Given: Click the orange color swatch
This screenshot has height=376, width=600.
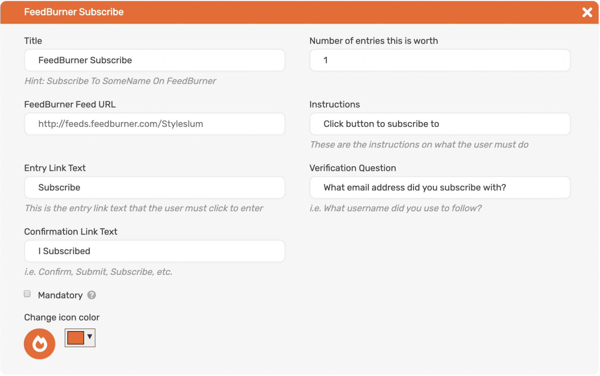Looking at the screenshot, I should (76, 337).
